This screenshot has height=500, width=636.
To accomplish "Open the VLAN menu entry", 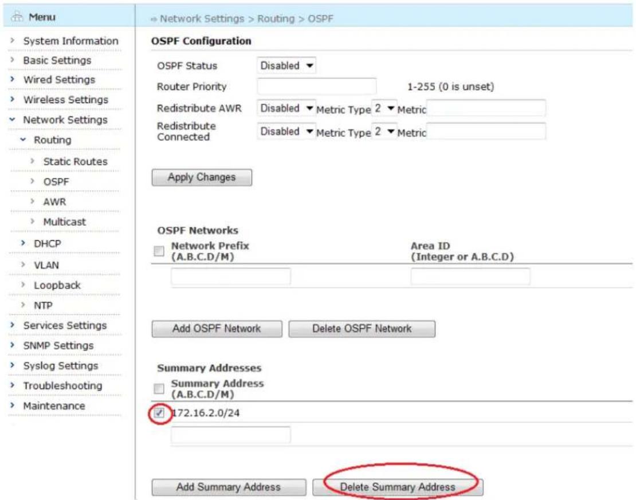I will click(x=46, y=265).
